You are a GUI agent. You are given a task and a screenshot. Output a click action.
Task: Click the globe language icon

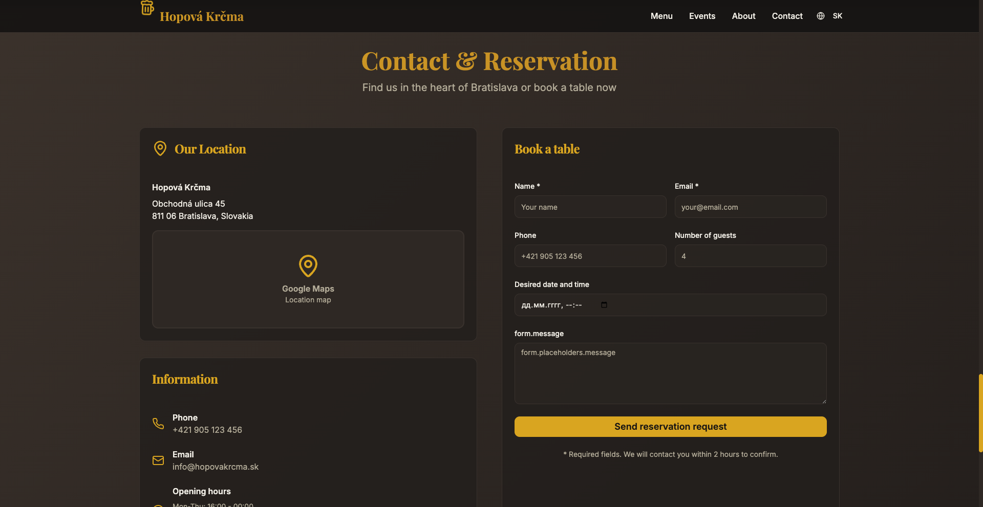[821, 16]
